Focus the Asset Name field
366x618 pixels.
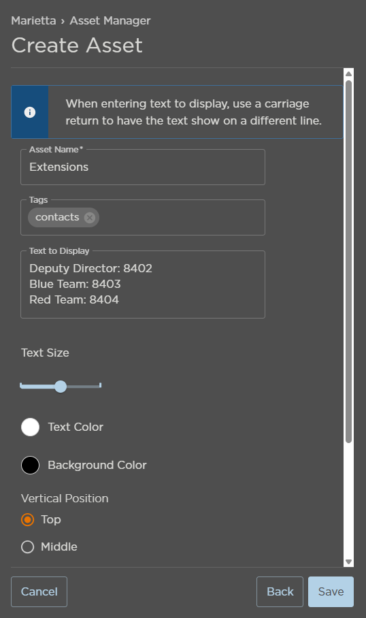[143, 167]
